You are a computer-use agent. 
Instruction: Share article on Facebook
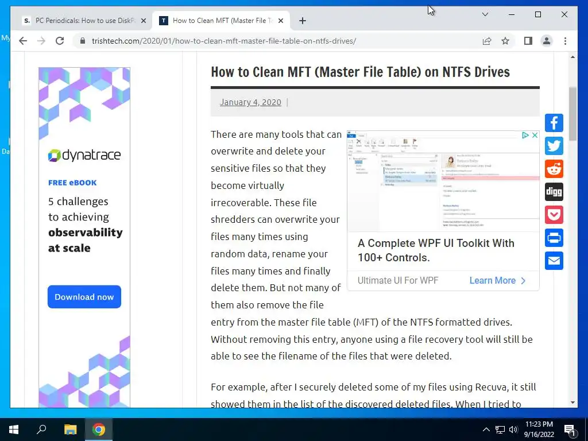[x=554, y=123]
